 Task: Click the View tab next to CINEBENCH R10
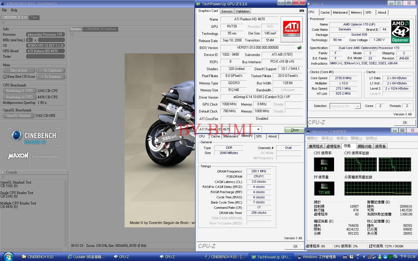coord(34,17)
